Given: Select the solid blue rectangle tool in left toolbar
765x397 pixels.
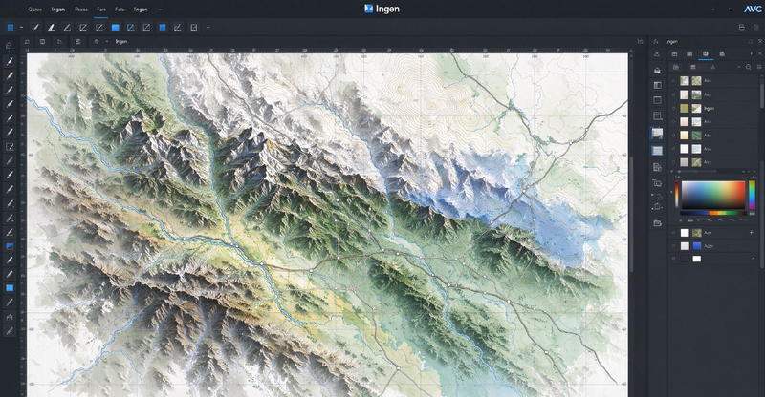Looking at the screenshot, I should coord(10,288).
